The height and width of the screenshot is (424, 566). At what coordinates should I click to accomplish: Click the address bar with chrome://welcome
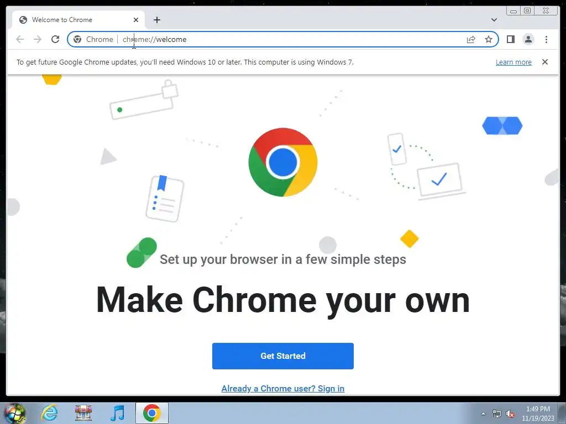(x=283, y=39)
